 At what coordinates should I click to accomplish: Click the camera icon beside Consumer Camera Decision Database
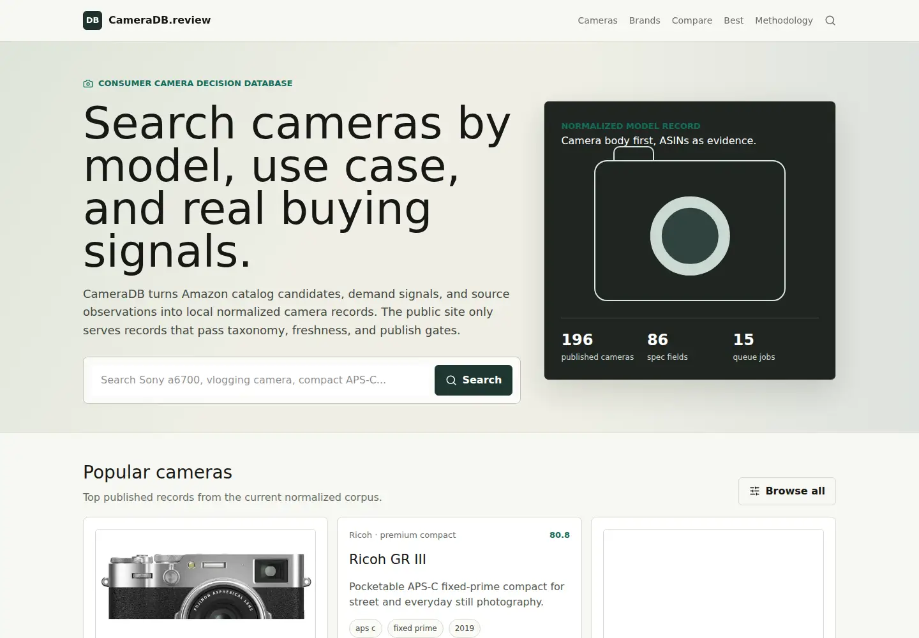coord(88,84)
